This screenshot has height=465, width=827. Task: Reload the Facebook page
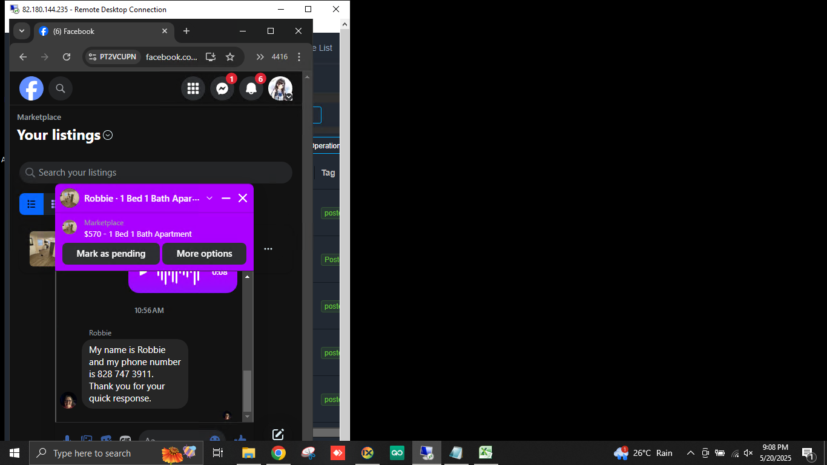tap(67, 57)
